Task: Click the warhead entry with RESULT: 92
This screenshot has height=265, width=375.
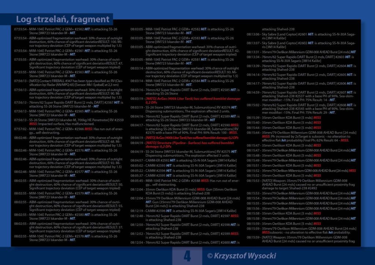Action: (69, 163)
